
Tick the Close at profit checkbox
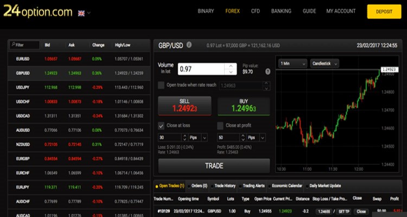220,125
